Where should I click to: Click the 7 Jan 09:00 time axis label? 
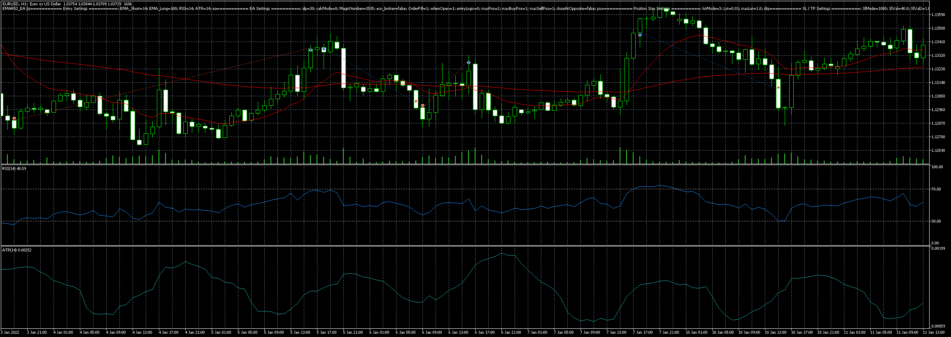click(590, 332)
